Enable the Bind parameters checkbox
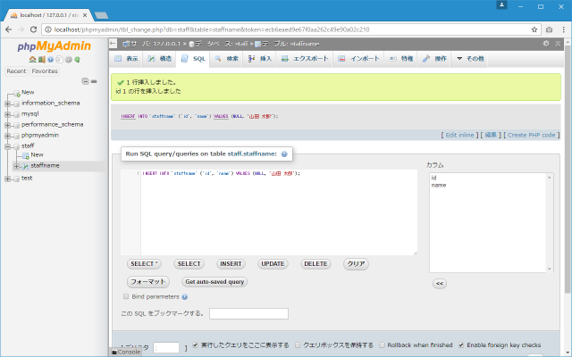The height and width of the screenshot is (357, 572). [x=126, y=296]
